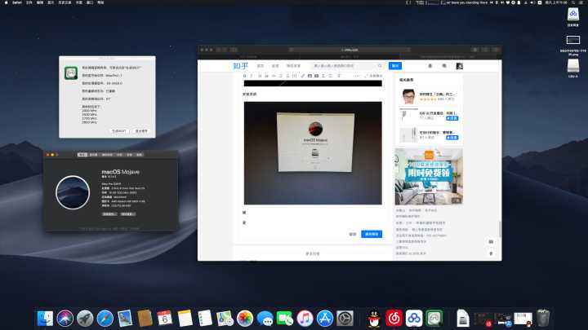Open the Apple menu in menu bar
This screenshot has height=330, width=588.
point(6,2)
